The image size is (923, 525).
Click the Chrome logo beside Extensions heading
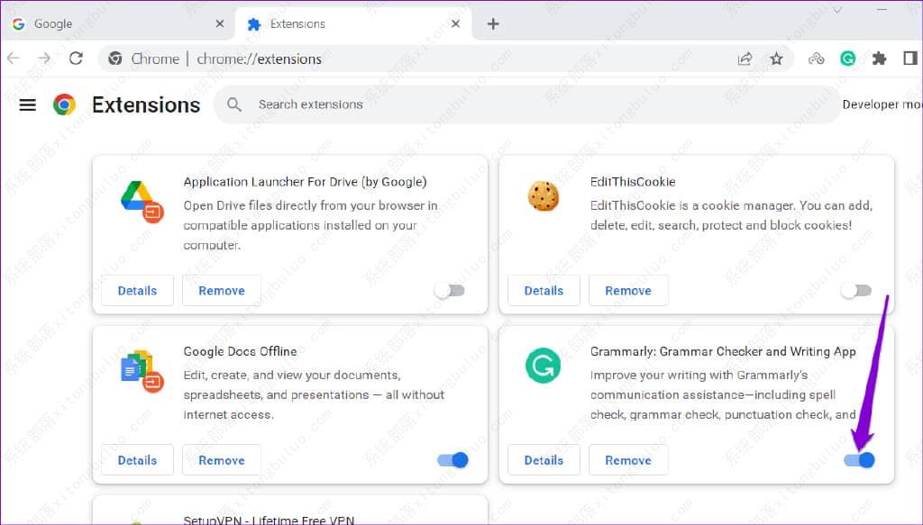(64, 104)
